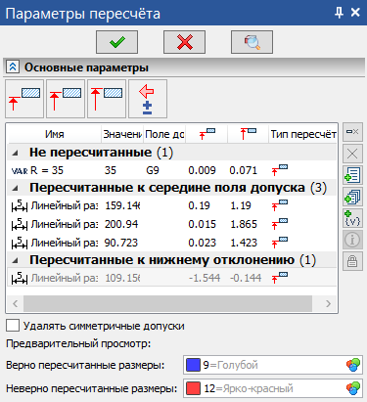Click the Поле допуска column header
Screen dimensions: 367x402
click(164, 134)
